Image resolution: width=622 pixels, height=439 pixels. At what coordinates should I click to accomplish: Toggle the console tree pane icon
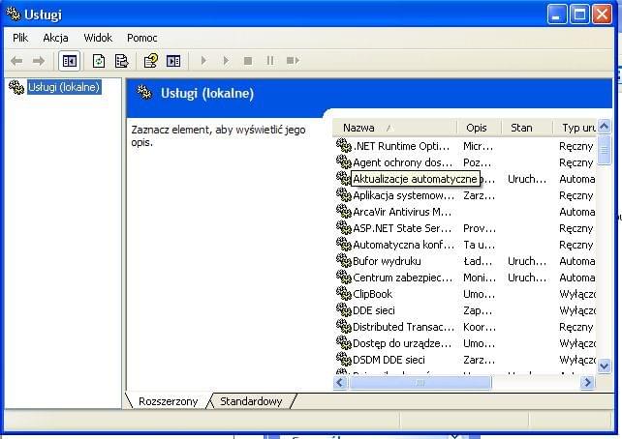(70, 61)
